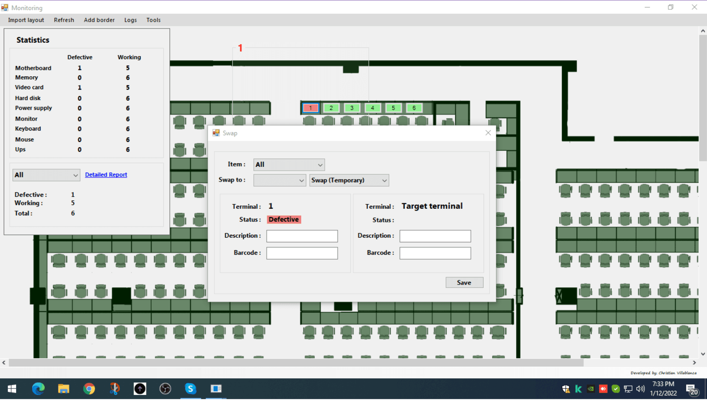Viewport: 707px width, 400px height.
Task: Click the Windows Start button
Action: pos(12,389)
